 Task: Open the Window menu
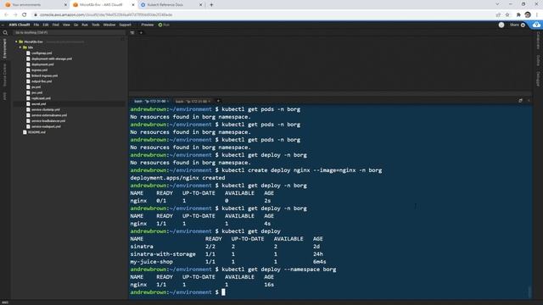[x=109, y=25]
